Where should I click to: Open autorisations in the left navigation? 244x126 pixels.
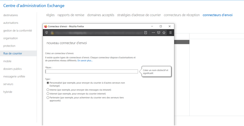point(11,23)
